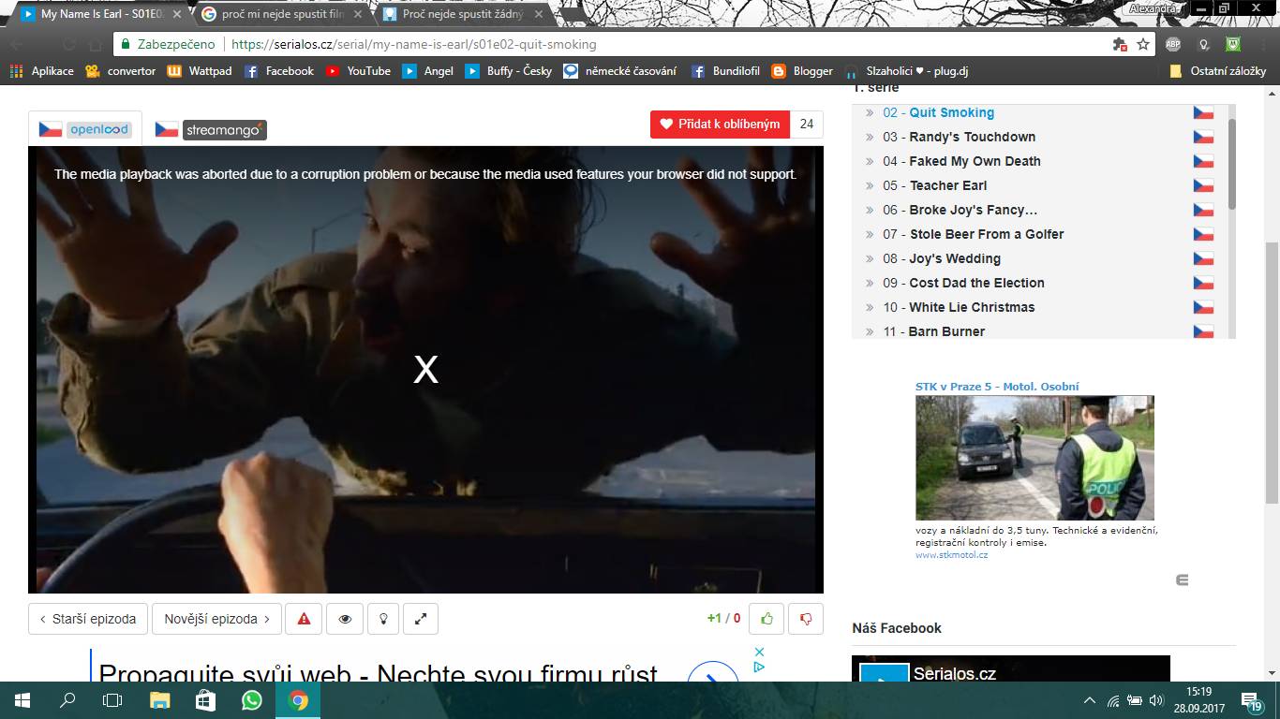The height and width of the screenshot is (719, 1280).
Task: Open File Explorer from the taskbar
Action: pos(160,700)
